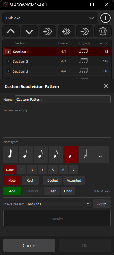Select the whole note type

(101, 155)
